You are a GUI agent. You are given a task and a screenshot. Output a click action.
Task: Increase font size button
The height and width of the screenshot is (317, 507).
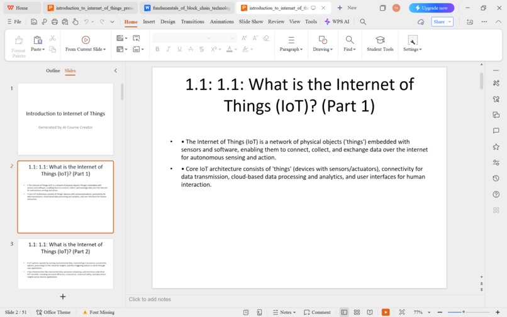(x=244, y=38)
